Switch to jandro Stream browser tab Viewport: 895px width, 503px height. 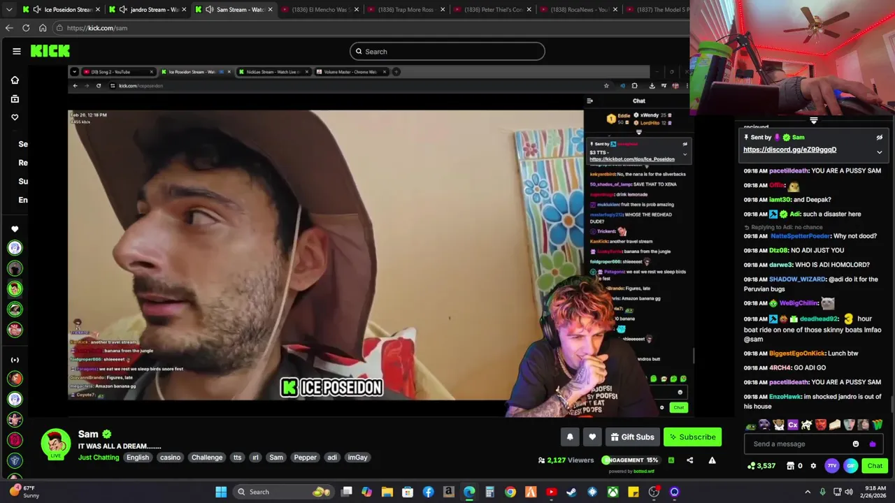[147, 10]
